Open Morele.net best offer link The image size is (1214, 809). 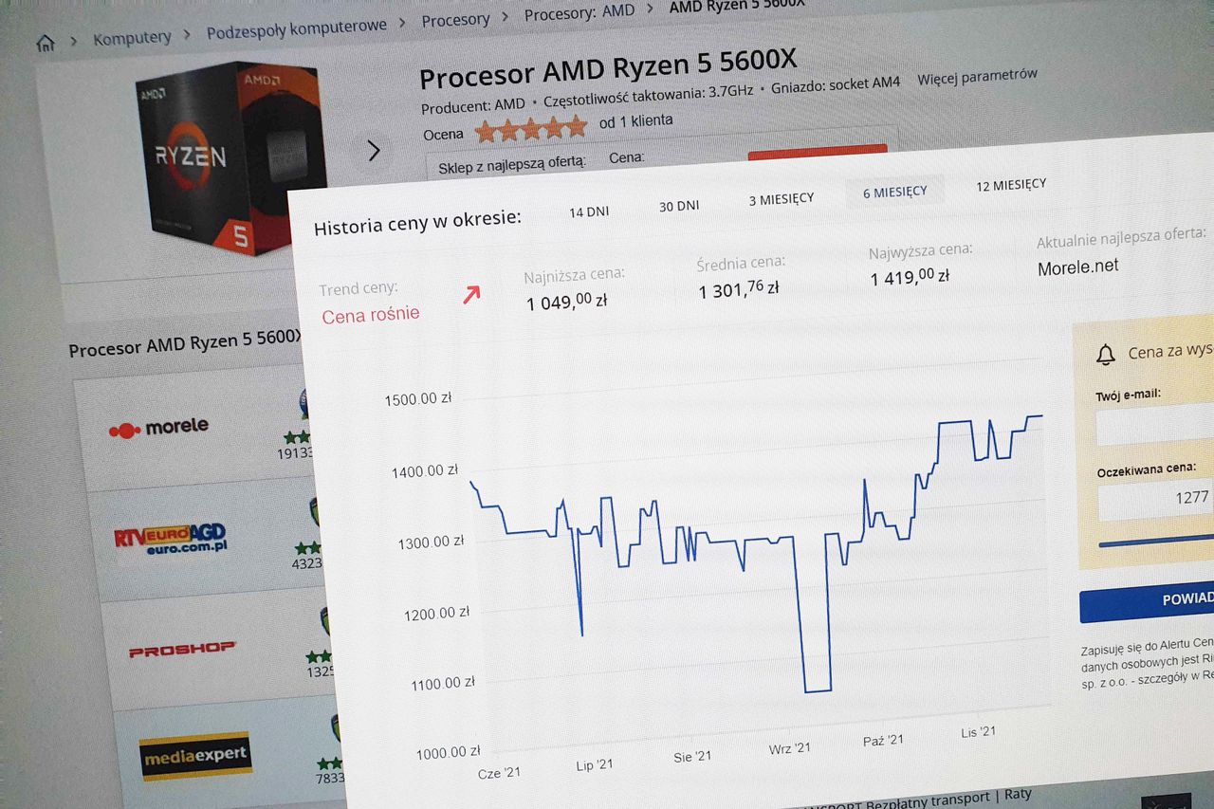[1078, 267]
